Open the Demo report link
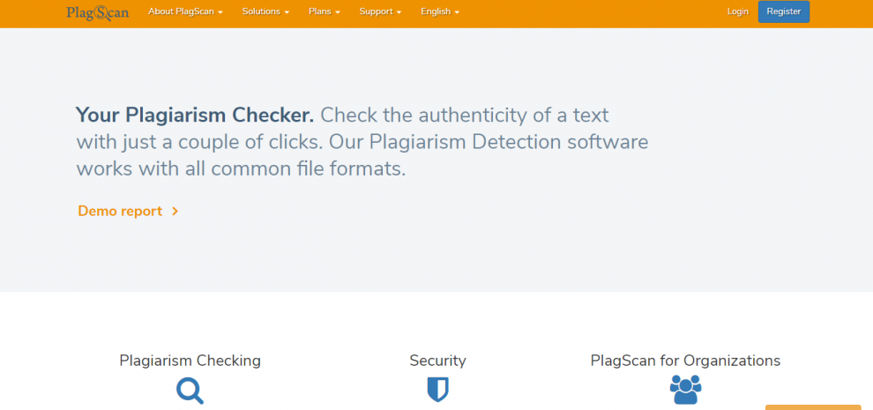The height and width of the screenshot is (410, 873). [120, 212]
